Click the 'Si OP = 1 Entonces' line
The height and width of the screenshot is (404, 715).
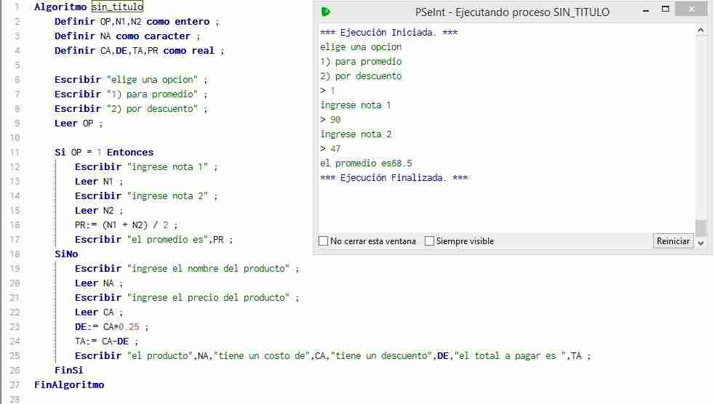tap(104, 152)
